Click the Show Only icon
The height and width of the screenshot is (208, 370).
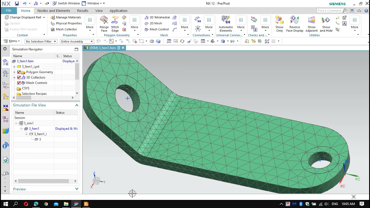pos(279,24)
